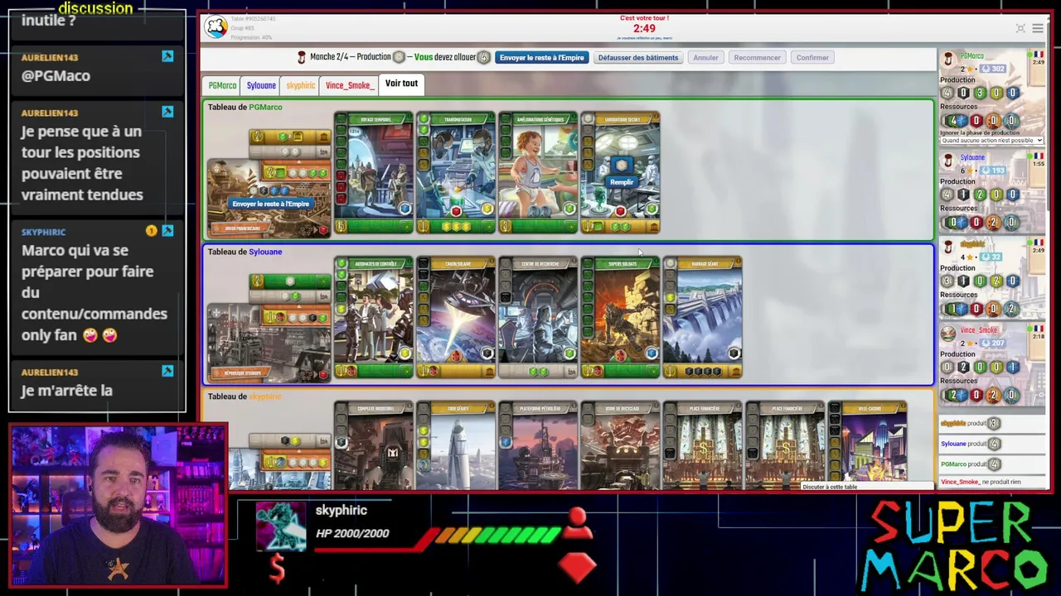Viewport: 1061px width, 596px height.
Task: Select PGMarco's Transmutation card
Action: click(456, 174)
